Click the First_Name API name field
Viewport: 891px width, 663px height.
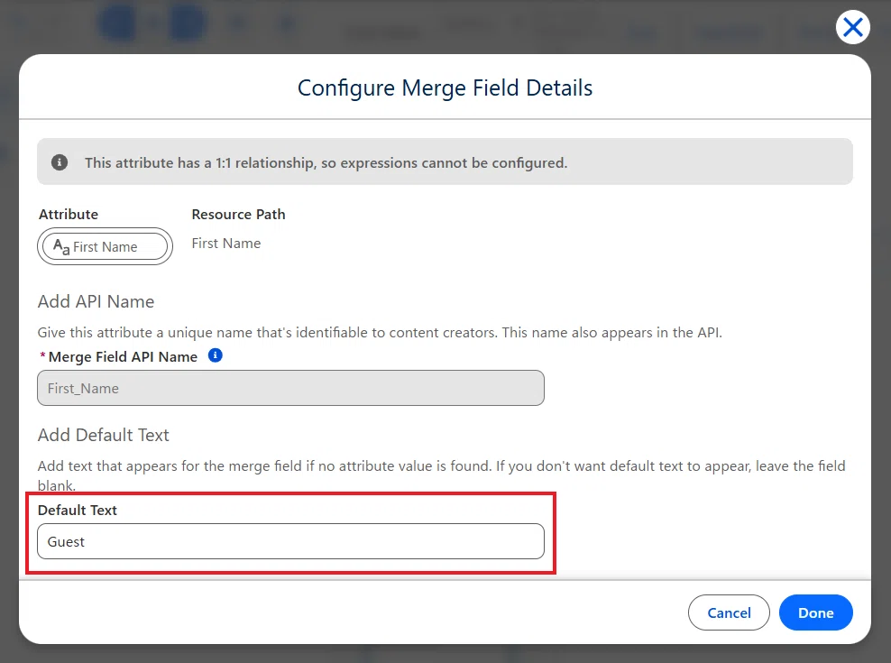point(290,388)
